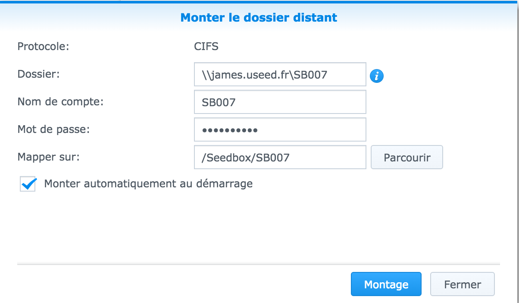Select the Mot de passe password field
The image size is (519, 303).
(280, 129)
